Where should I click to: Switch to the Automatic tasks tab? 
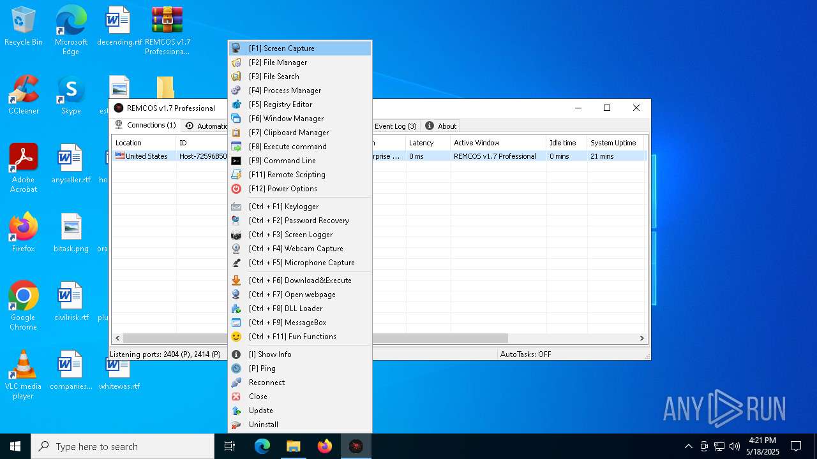coord(206,126)
